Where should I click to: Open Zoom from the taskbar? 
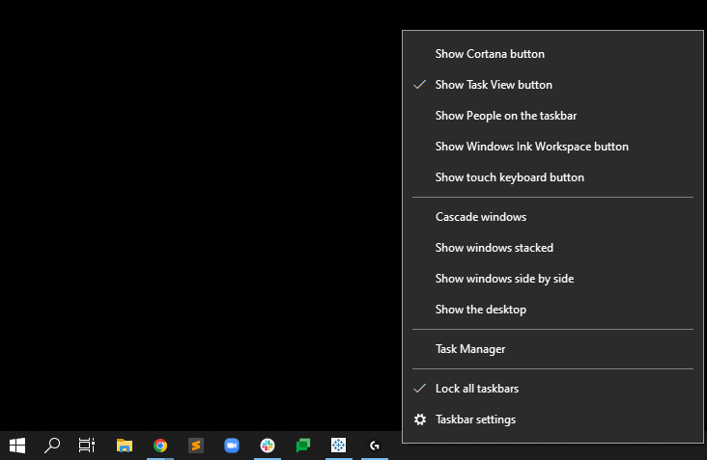coord(231,446)
